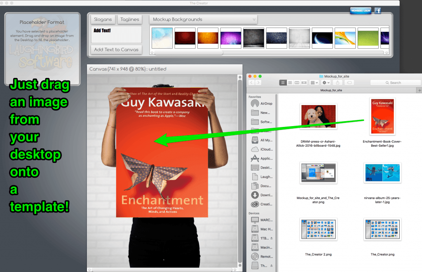Switch Finder to column view
This screenshot has width=422, height=272.
click(x=297, y=82)
